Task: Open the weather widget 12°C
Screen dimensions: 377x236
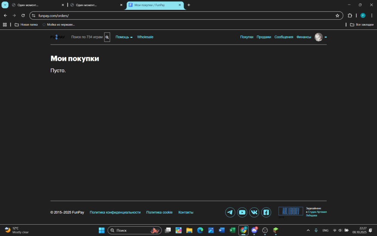Action: (17, 230)
